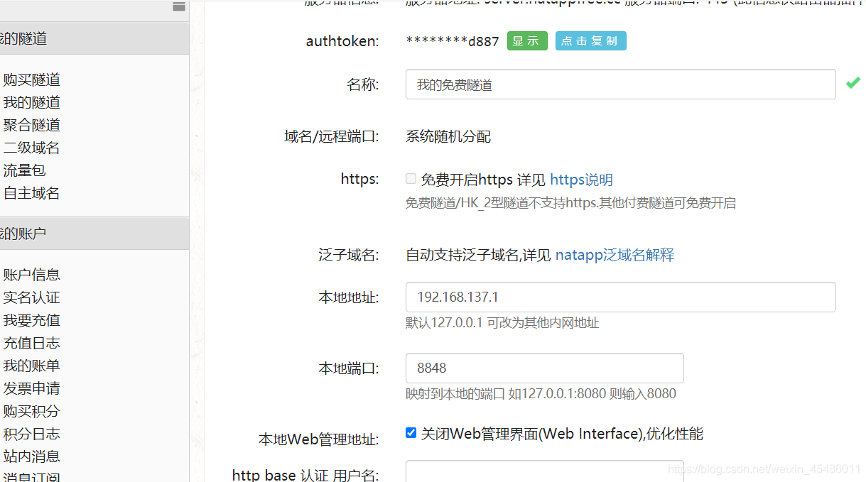Click the 本地地址 field showing 192.168.137.1
The height and width of the screenshot is (482, 866).
click(620, 297)
